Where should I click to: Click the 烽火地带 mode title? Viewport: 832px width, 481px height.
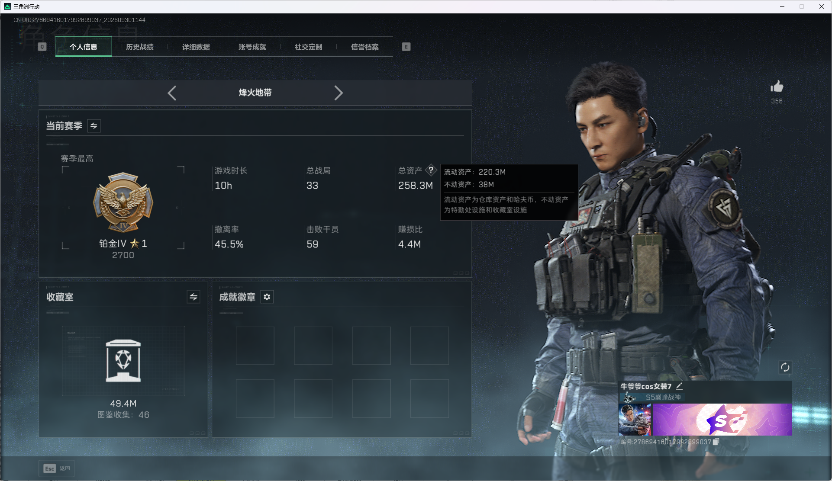pyautogui.click(x=255, y=93)
